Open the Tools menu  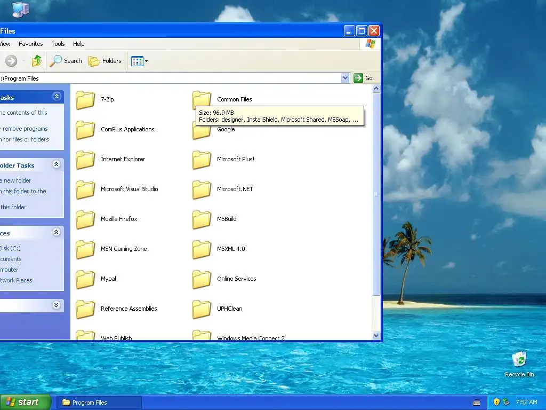tap(58, 44)
